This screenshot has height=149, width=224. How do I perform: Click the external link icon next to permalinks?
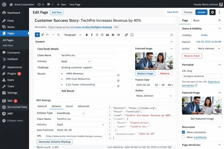pos(196,85)
